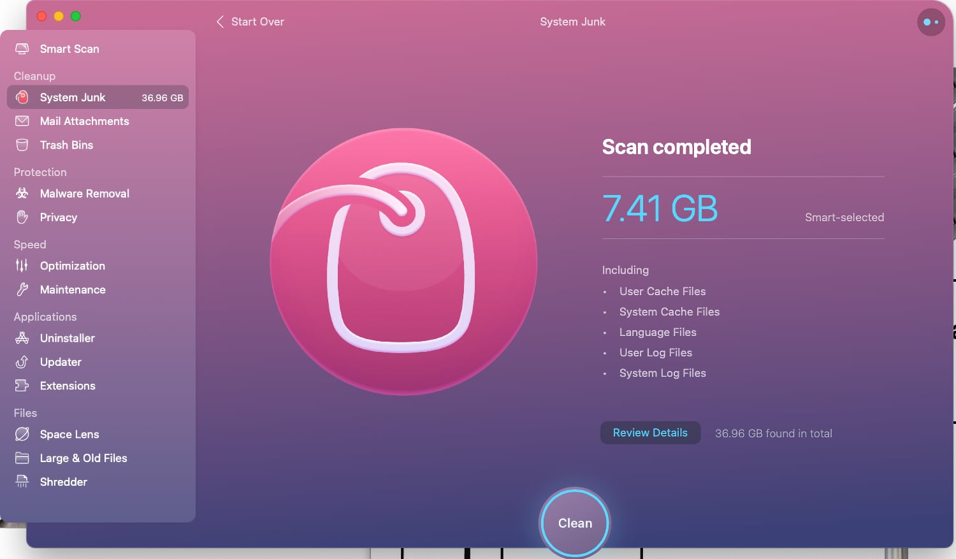Click the Uninstaller icon
The image size is (956, 559).
click(x=22, y=338)
